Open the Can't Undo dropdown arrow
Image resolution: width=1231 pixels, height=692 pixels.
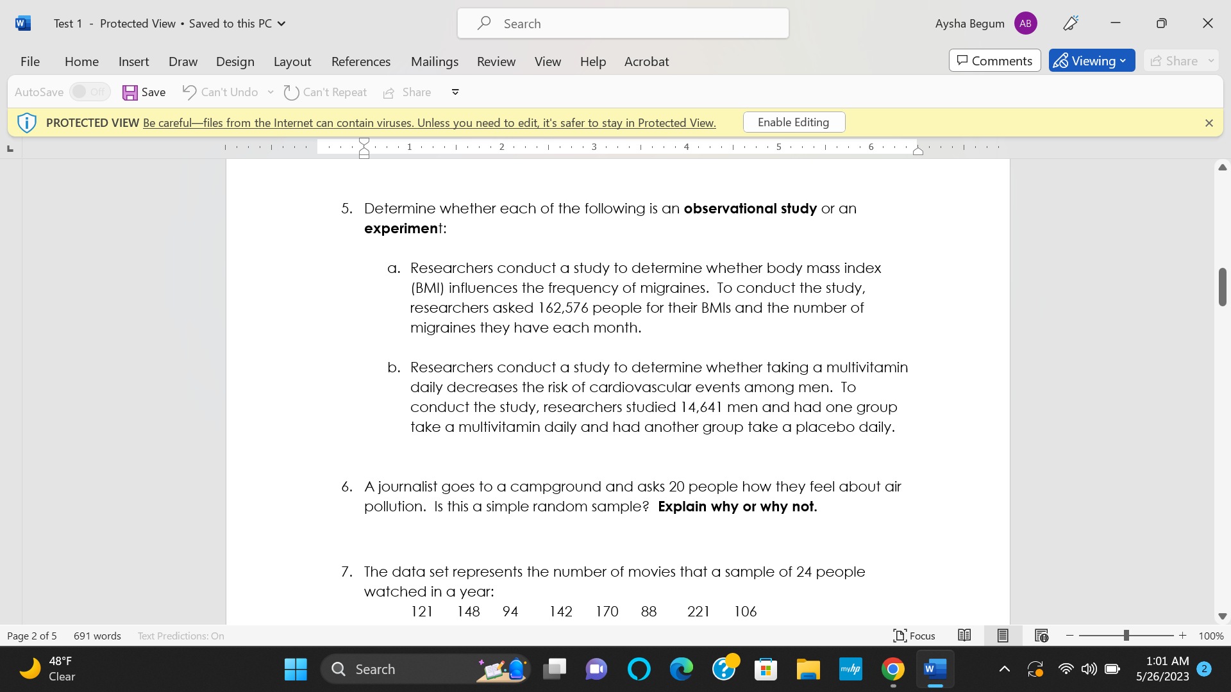[x=270, y=92]
